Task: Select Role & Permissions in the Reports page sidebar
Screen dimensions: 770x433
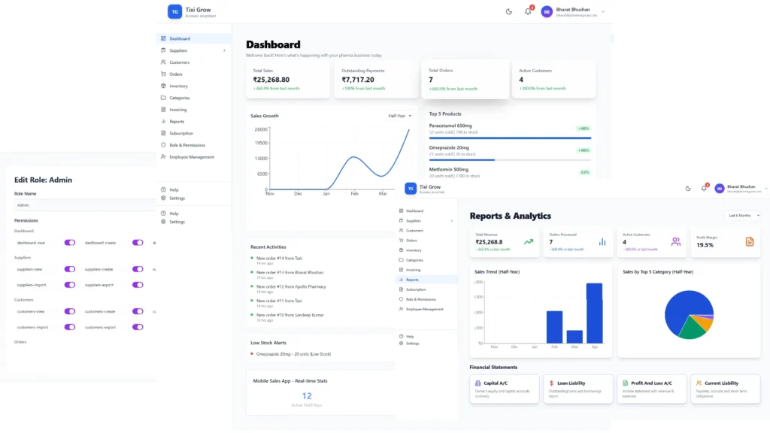Action: (420, 299)
